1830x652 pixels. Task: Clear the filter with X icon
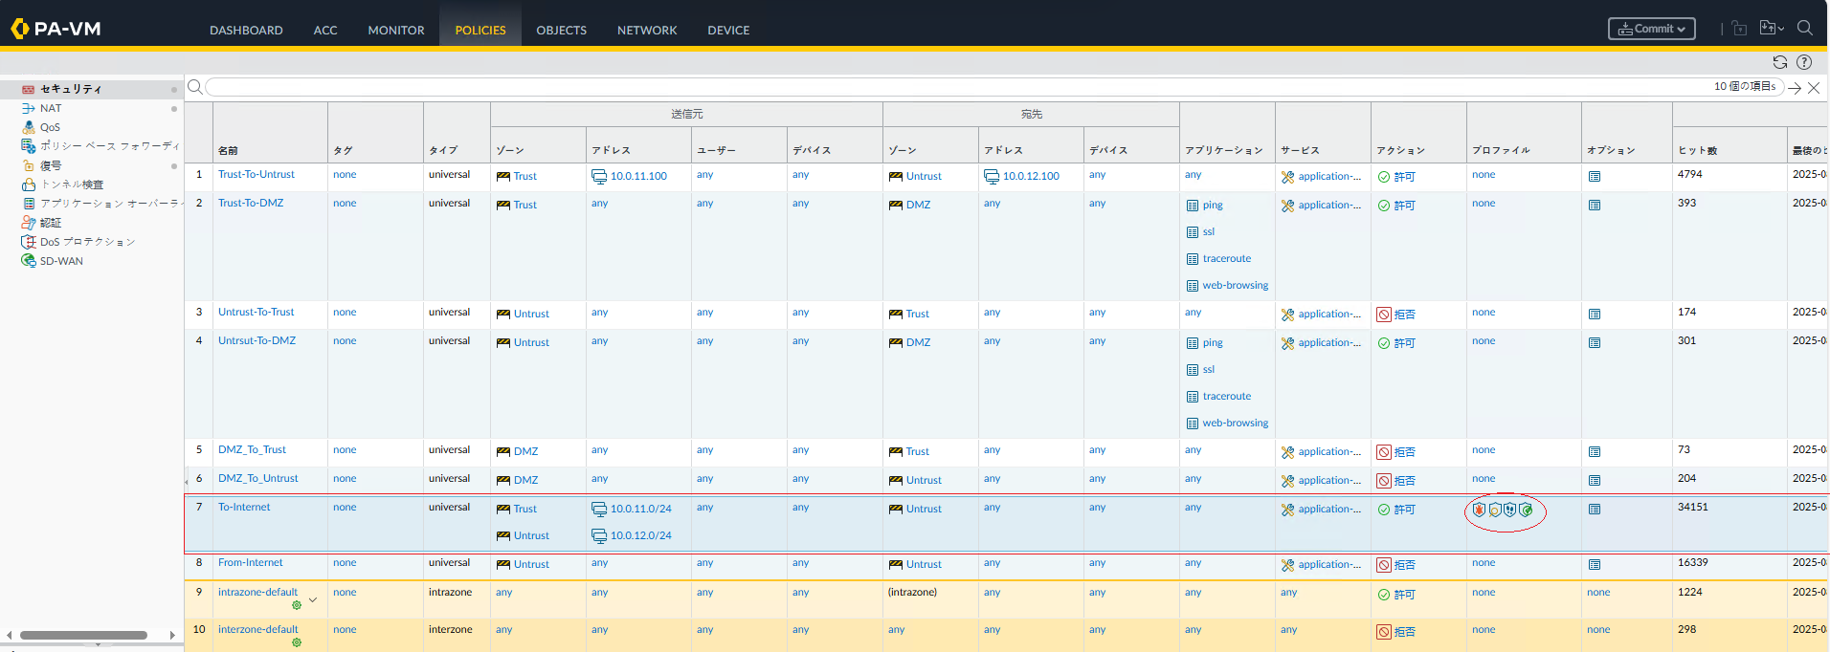pyautogui.click(x=1814, y=88)
